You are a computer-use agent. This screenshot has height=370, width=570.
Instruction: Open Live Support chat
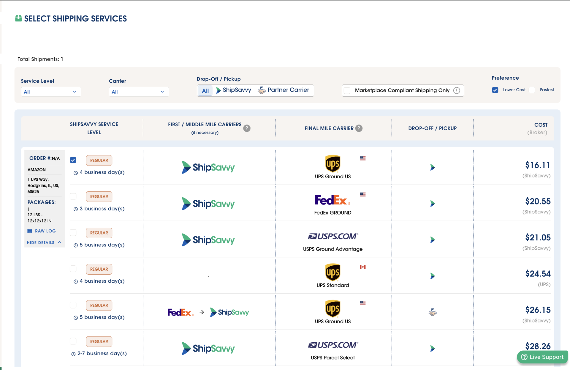pos(542,357)
